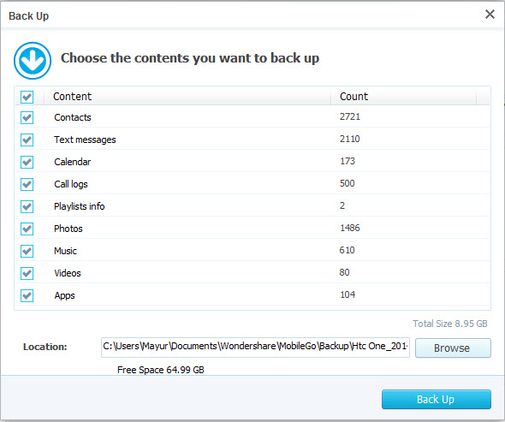Uncheck the Photos checkbox
Image resolution: width=505 pixels, height=422 pixels.
pos(27,229)
